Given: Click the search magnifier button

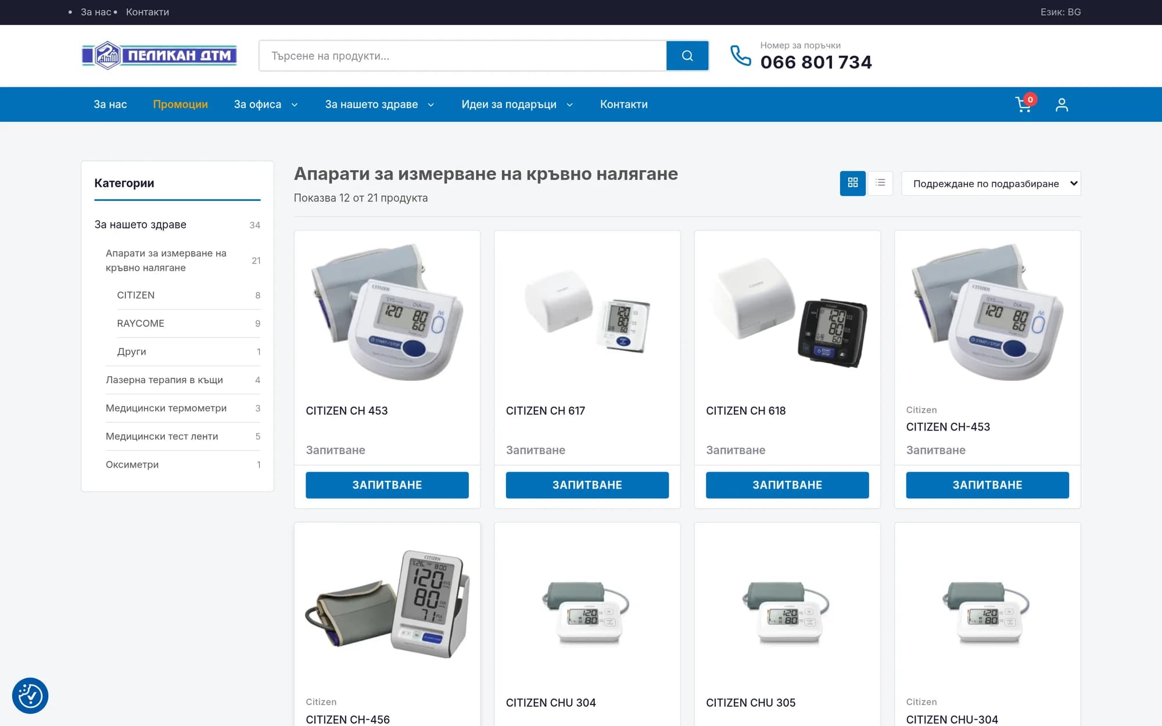Looking at the screenshot, I should (x=687, y=56).
